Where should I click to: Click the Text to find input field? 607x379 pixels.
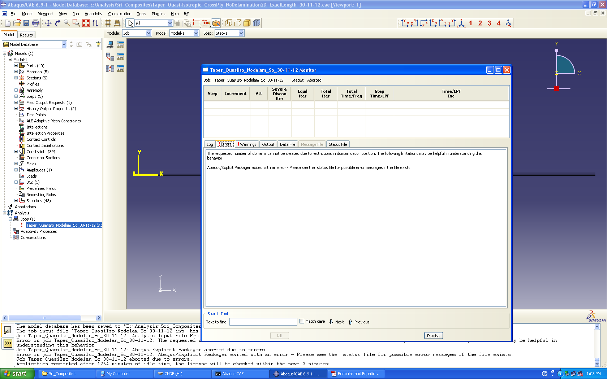point(263,322)
